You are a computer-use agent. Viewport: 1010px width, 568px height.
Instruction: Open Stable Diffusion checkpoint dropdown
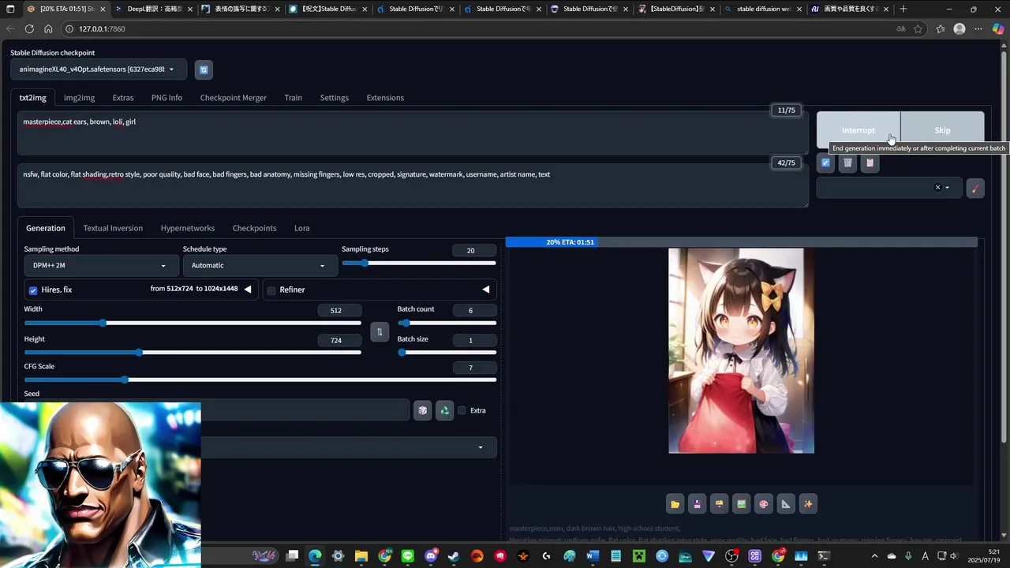pos(99,69)
